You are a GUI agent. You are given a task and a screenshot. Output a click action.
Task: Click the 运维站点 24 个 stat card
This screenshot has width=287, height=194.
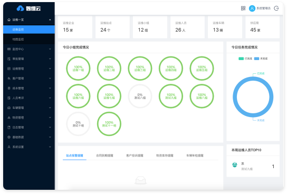click(112, 27)
